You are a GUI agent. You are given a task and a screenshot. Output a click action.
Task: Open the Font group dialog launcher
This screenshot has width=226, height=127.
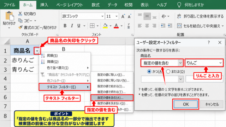point(132,35)
